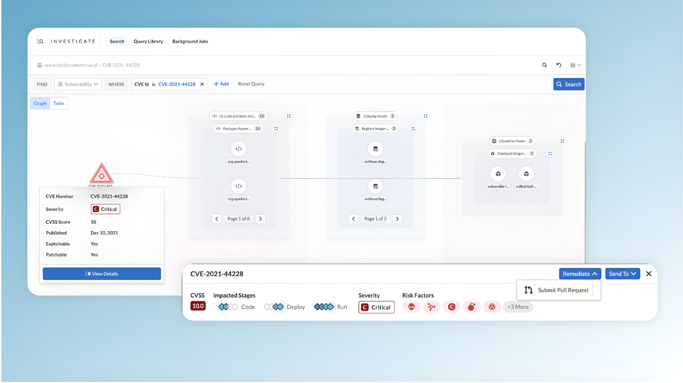Image resolution: width=683 pixels, height=383 pixels.
Task: Click the biohazard risk factor icon
Action: [492, 307]
